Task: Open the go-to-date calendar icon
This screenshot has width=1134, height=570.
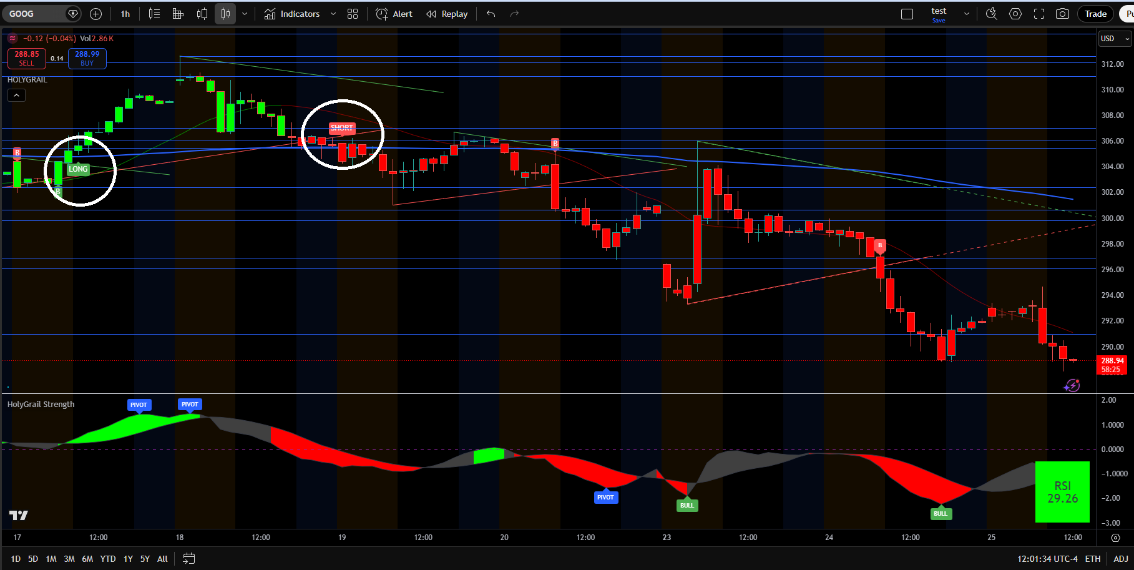Action: pyautogui.click(x=188, y=559)
